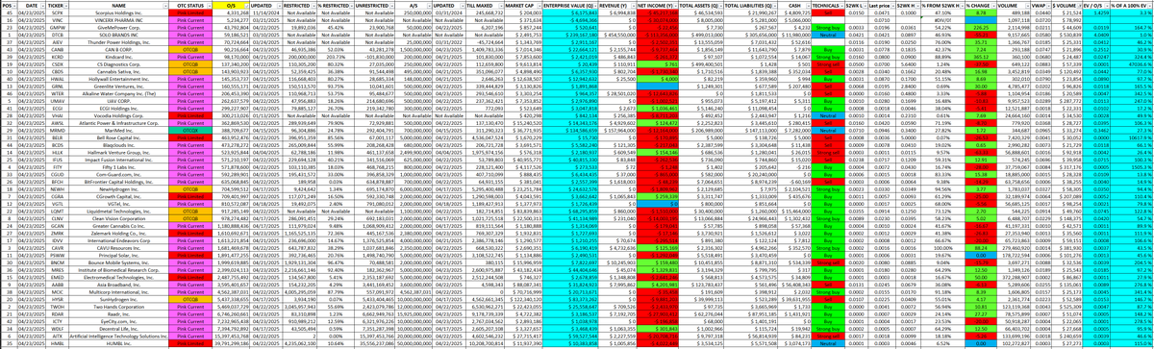Select the Bell Rose Capital Inc. cell
Screen dimensions: 1154x349
(x=119, y=138)
